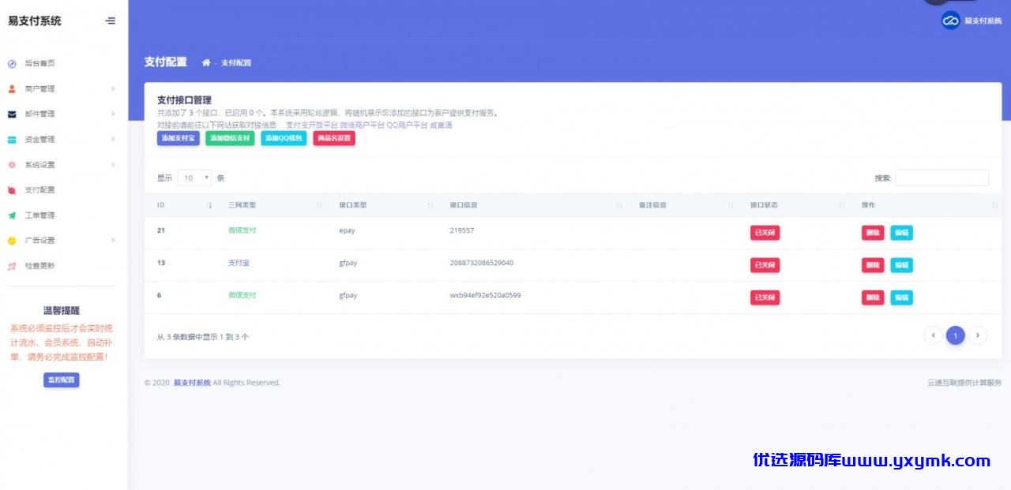Click the 支付配置 sidebar icon
The height and width of the screenshot is (490, 1011).
(12, 190)
